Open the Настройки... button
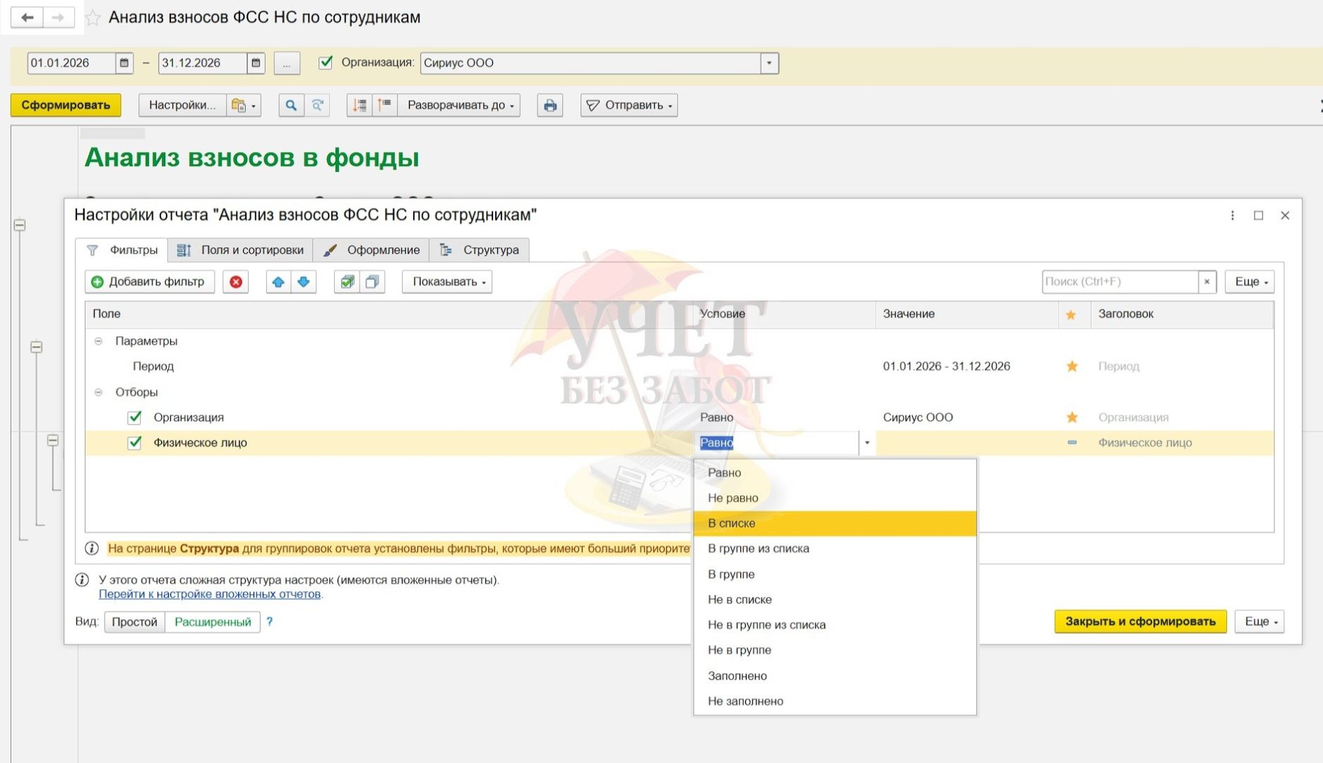 [x=182, y=105]
